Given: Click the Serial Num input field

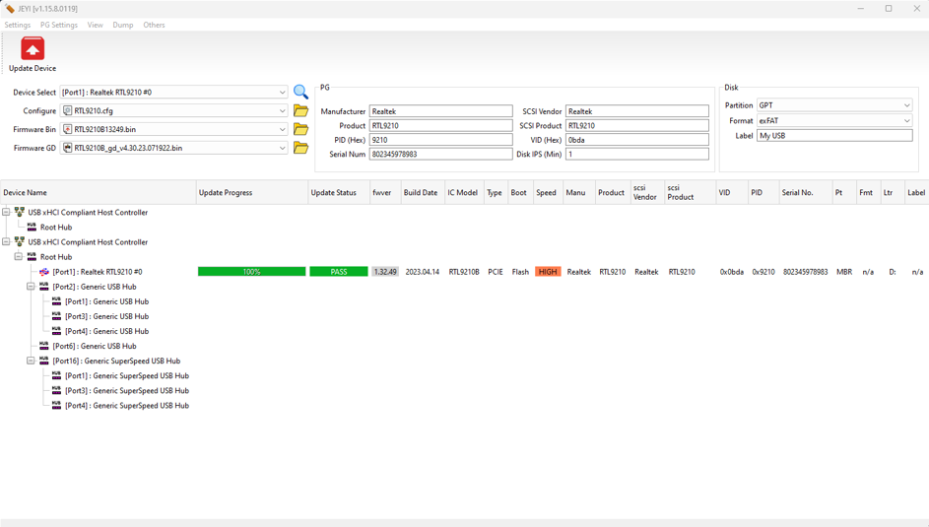Looking at the screenshot, I should tap(440, 155).
